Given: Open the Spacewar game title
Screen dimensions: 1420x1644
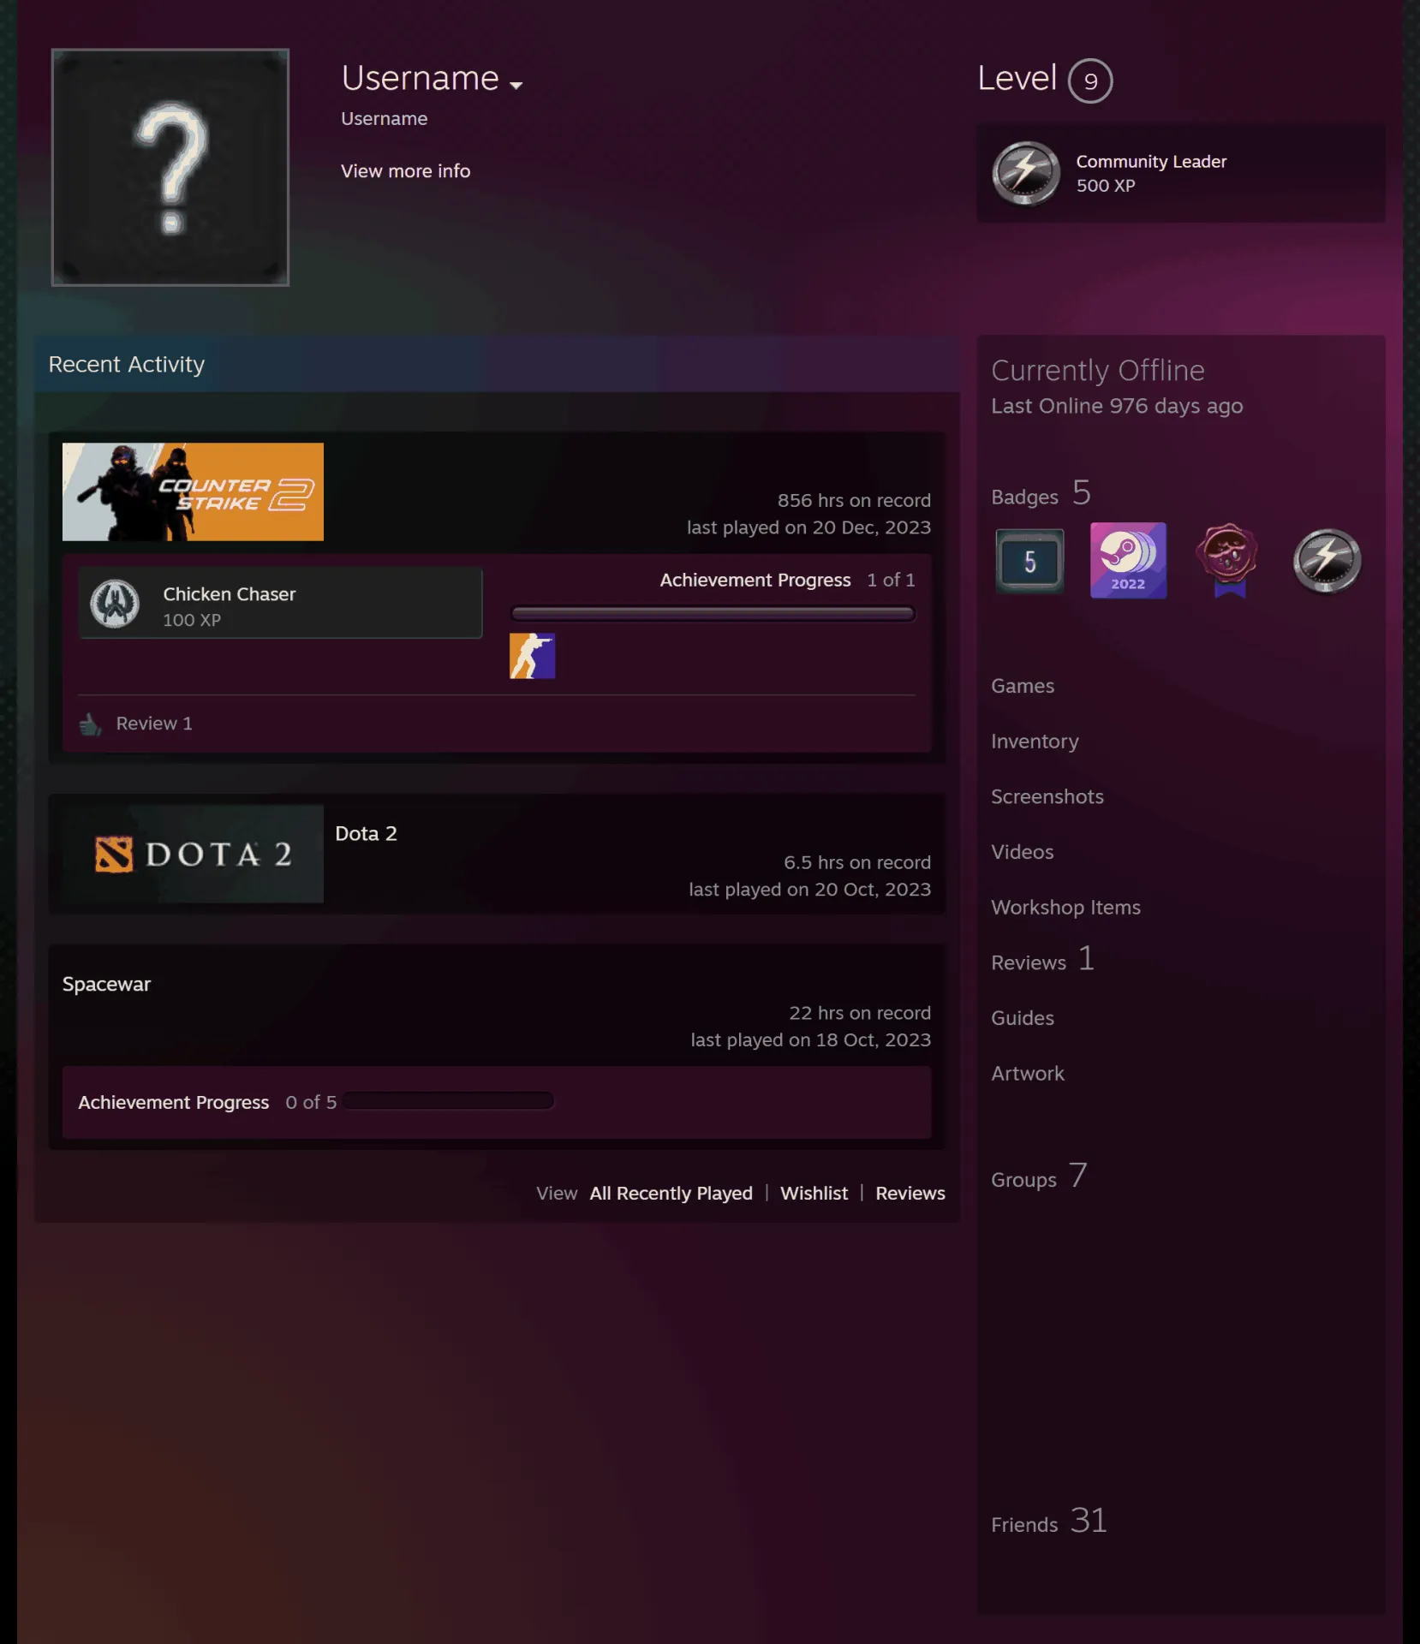Looking at the screenshot, I should (x=106, y=984).
